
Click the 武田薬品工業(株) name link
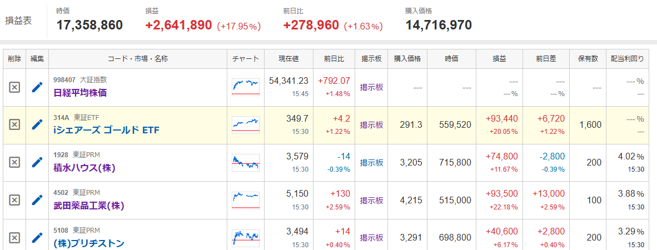point(89,206)
